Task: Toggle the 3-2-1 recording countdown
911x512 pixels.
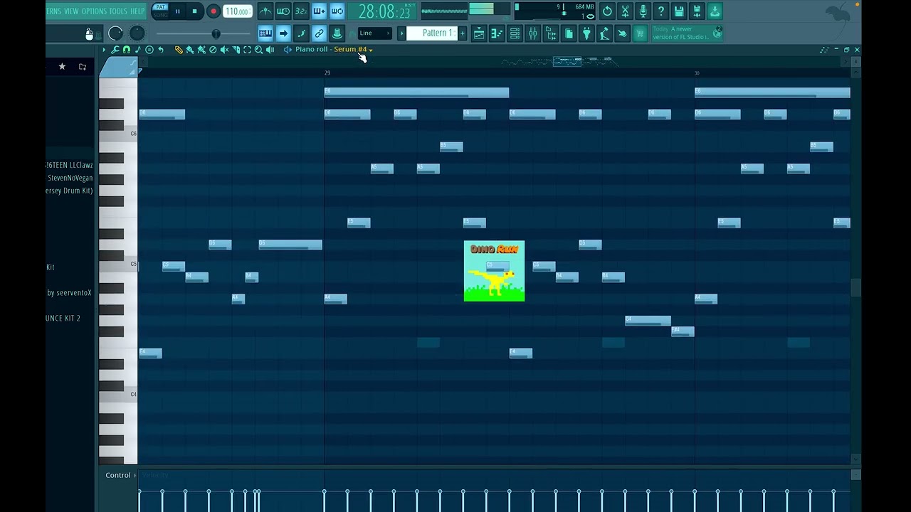Action: (x=301, y=11)
